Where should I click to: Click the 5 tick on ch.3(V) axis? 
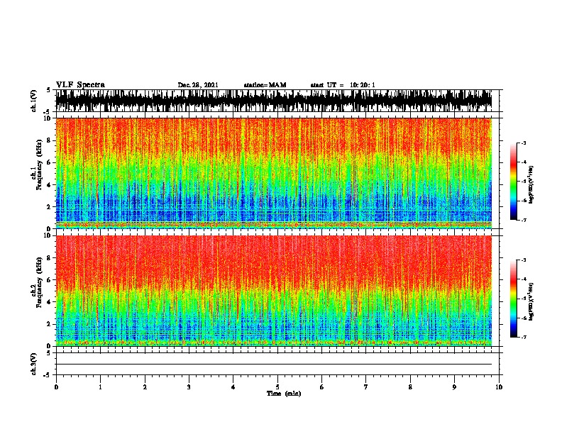pos(49,353)
